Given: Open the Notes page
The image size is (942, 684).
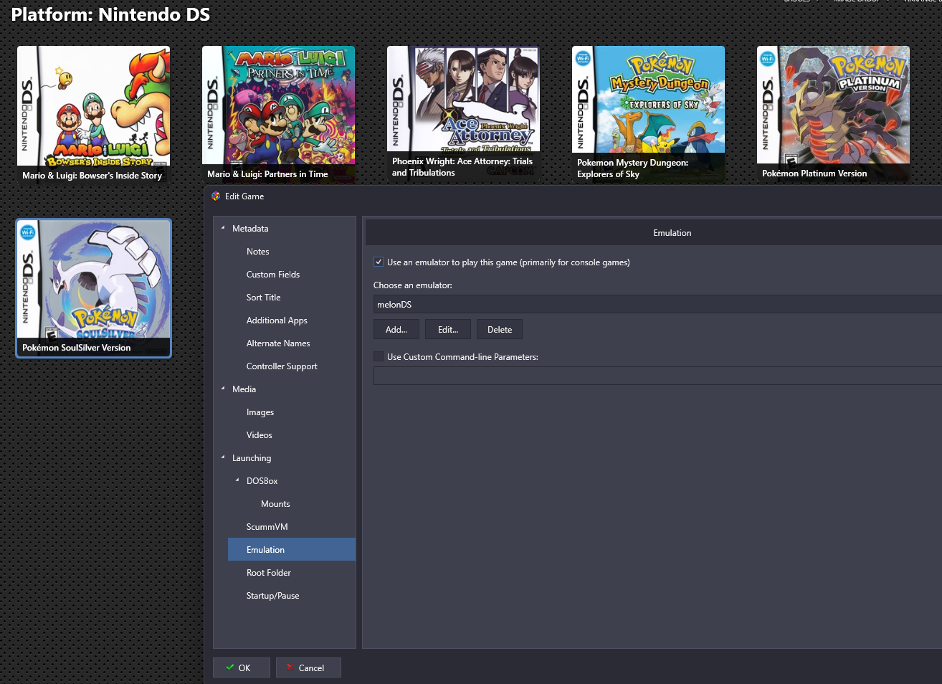Looking at the screenshot, I should pos(257,252).
